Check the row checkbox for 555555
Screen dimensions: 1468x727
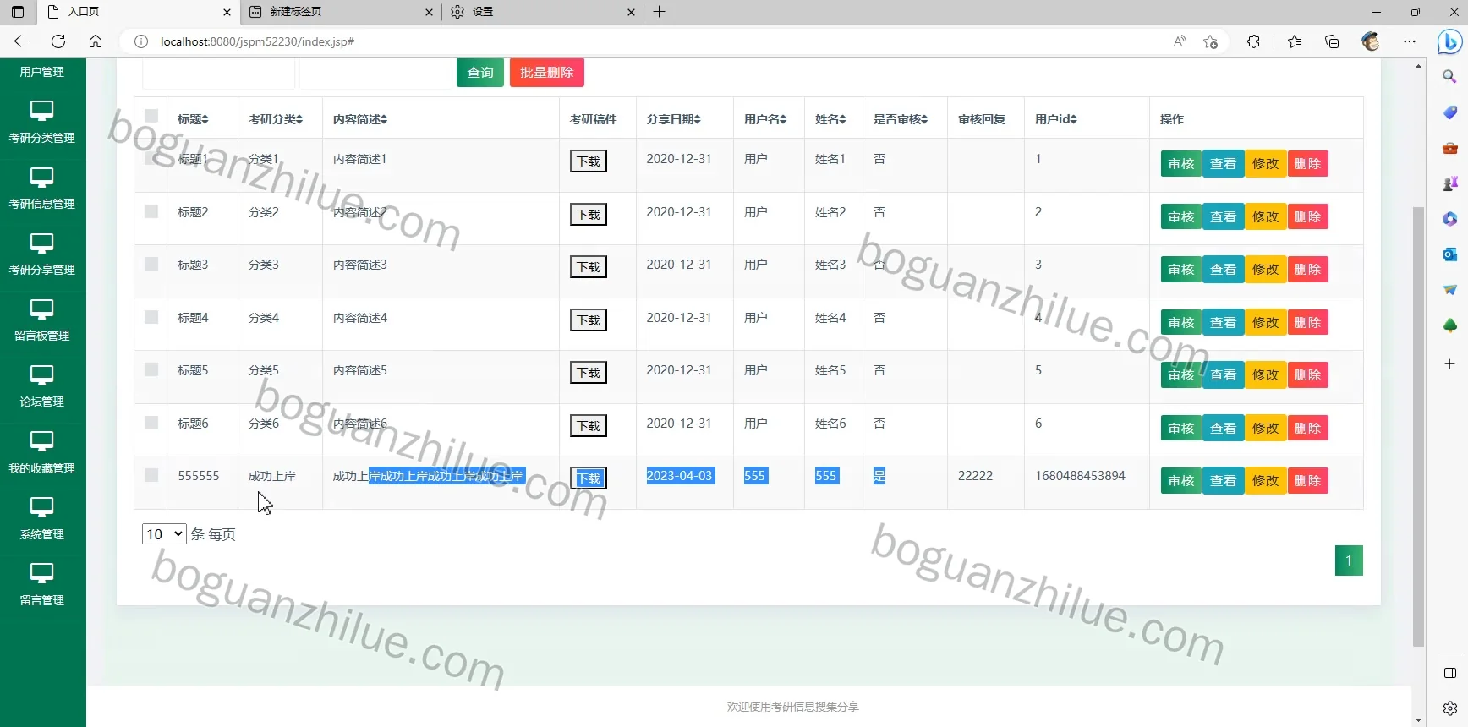151,475
